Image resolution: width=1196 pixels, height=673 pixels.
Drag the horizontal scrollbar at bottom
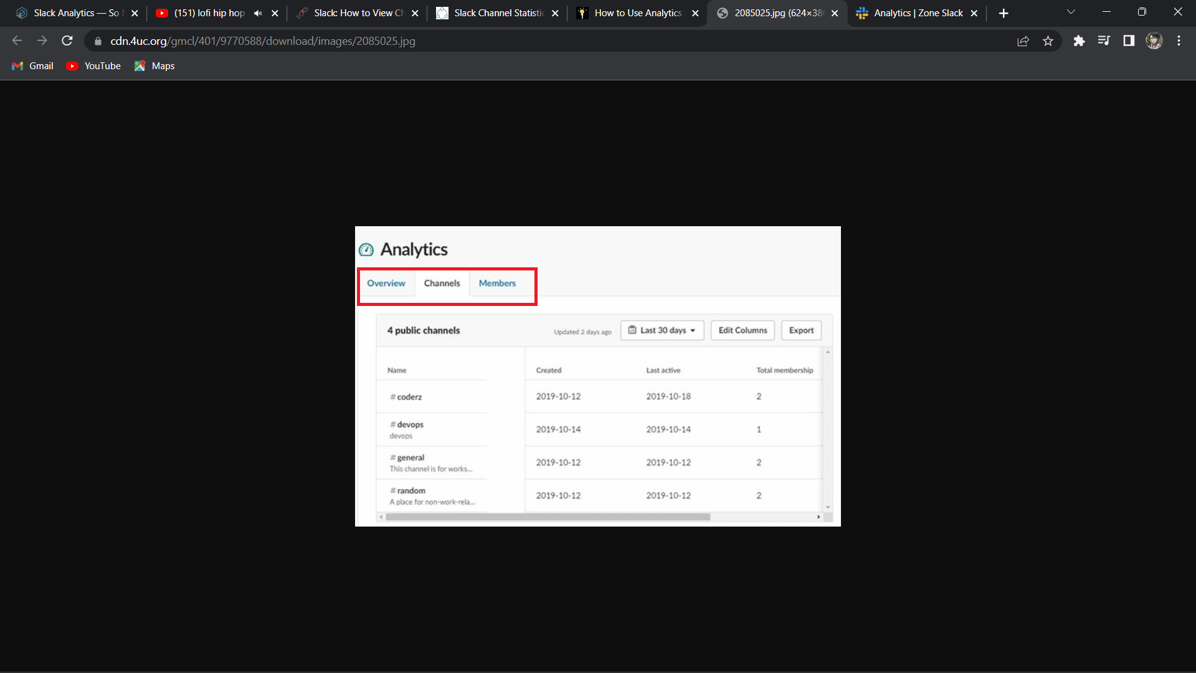point(546,516)
